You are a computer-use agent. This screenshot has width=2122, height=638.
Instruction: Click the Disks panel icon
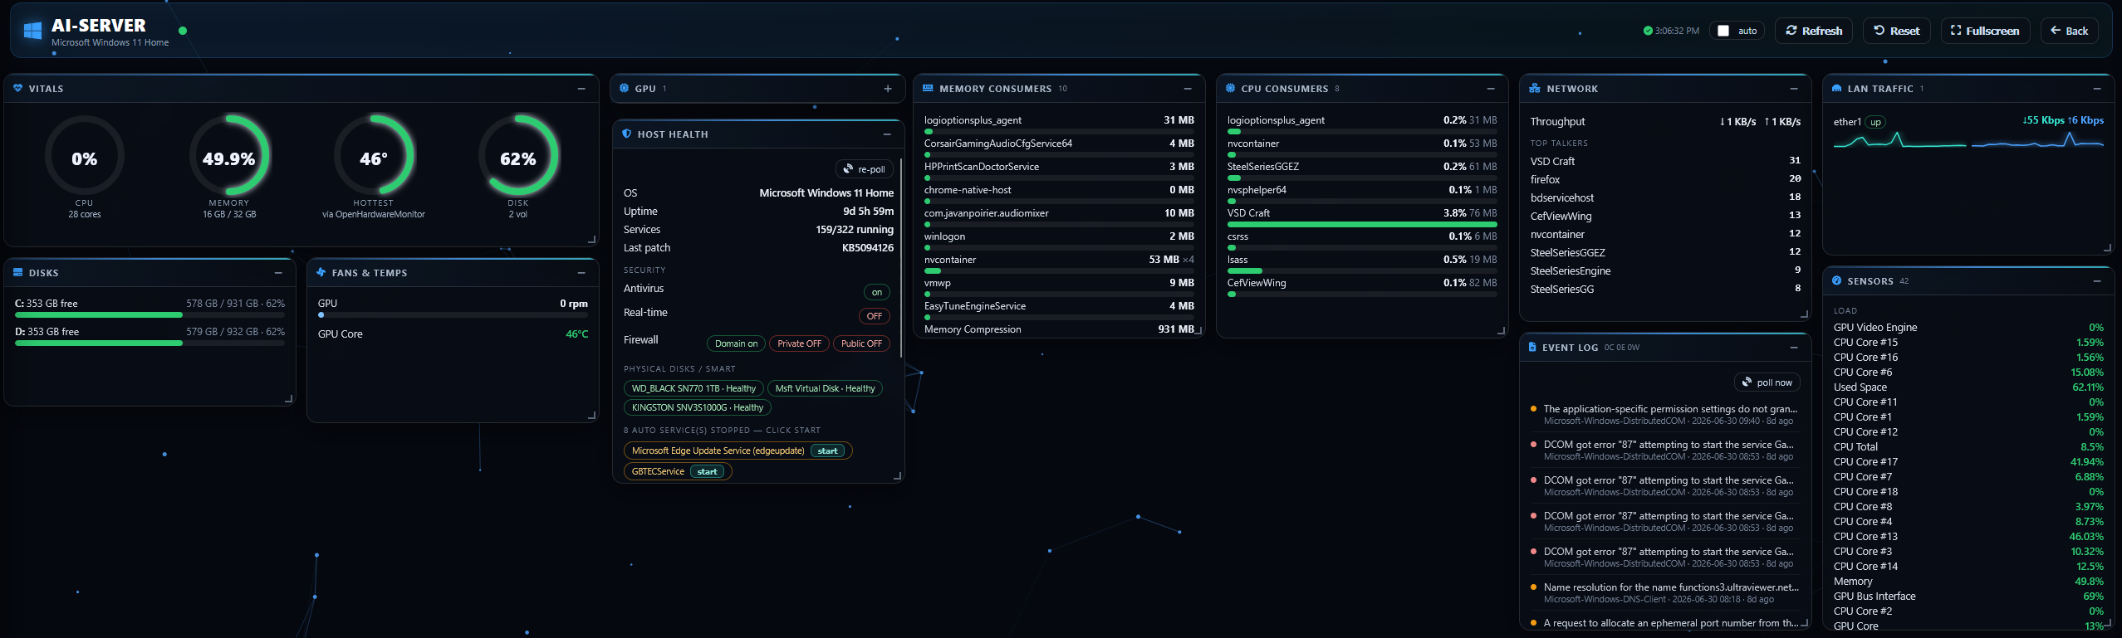[x=18, y=272]
